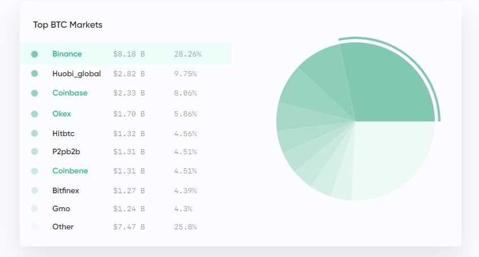Click the 5.86% share value
This screenshot has width=479, height=257.
pyautogui.click(x=186, y=114)
